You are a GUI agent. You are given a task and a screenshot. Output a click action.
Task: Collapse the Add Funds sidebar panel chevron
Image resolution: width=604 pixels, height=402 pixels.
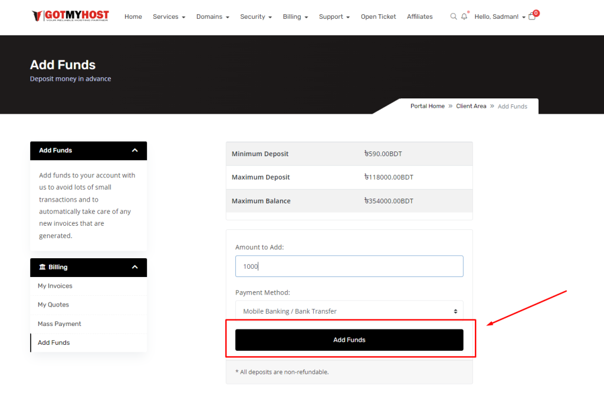135,150
